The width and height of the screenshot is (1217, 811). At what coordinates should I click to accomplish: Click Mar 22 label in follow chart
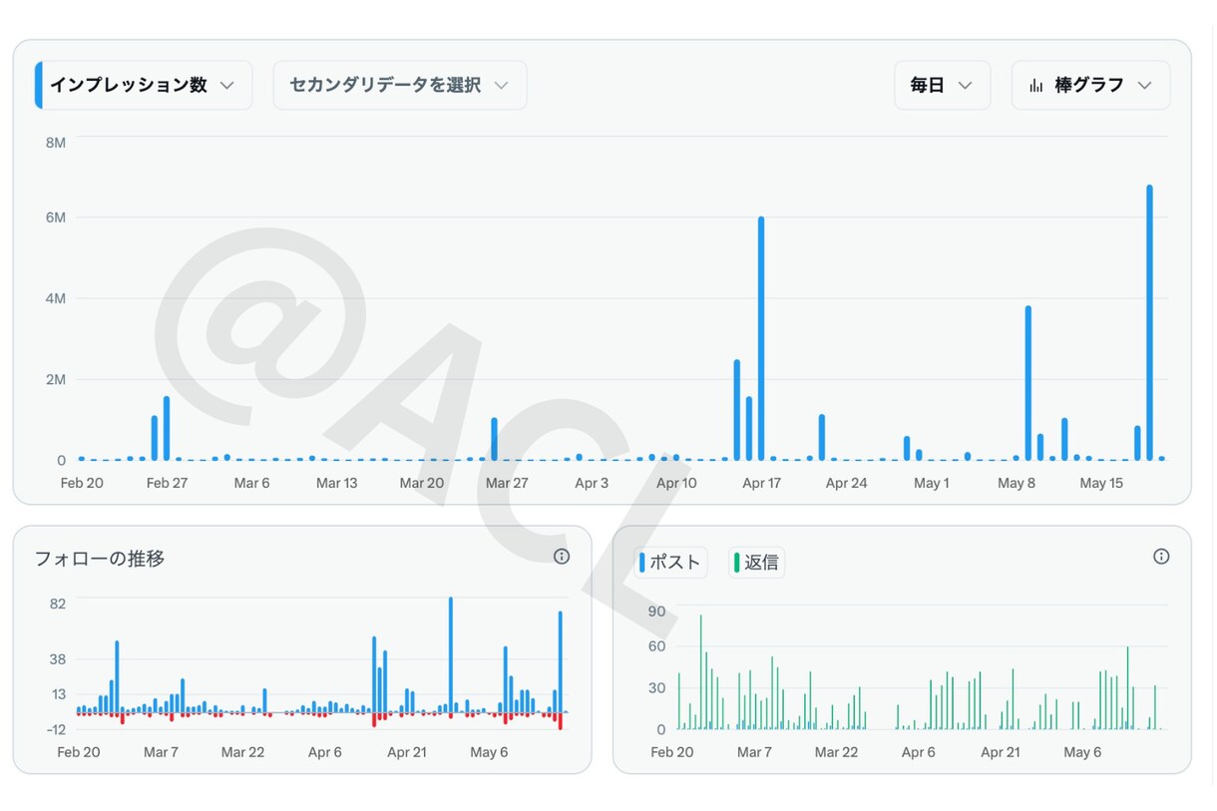(242, 752)
